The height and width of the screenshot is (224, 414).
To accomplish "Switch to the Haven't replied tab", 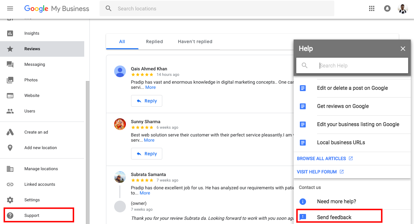I will pos(195,41).
